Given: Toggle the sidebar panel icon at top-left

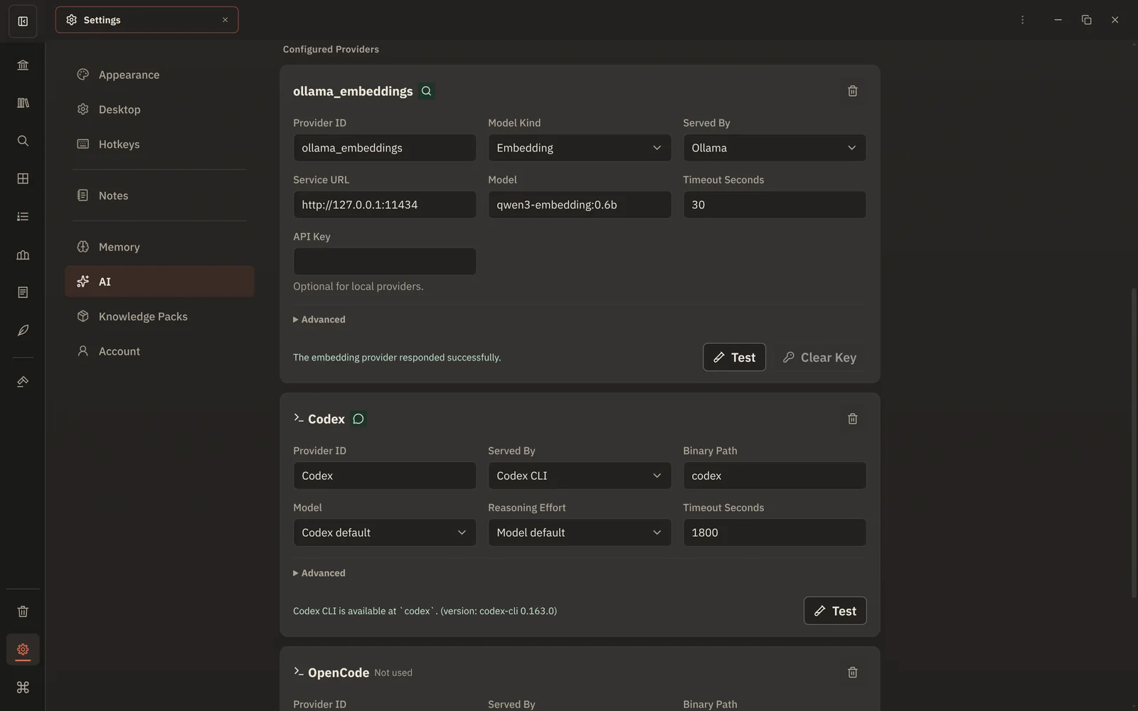Looking at the screenshot, I should tap(23, 21).
